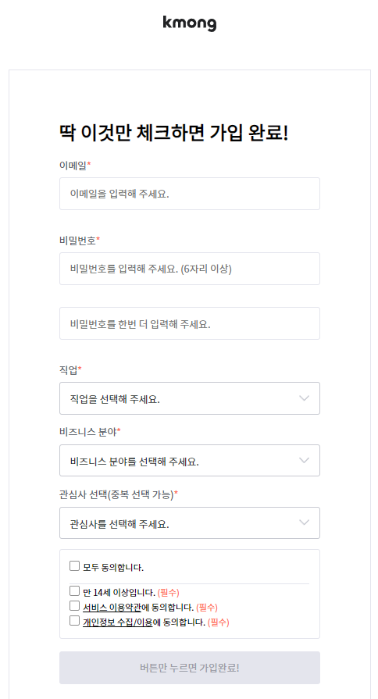Click the 비즈니스 분야 dropdown chevron arrow
Viewport: 378px width, 699px height.
coord(304,461)
